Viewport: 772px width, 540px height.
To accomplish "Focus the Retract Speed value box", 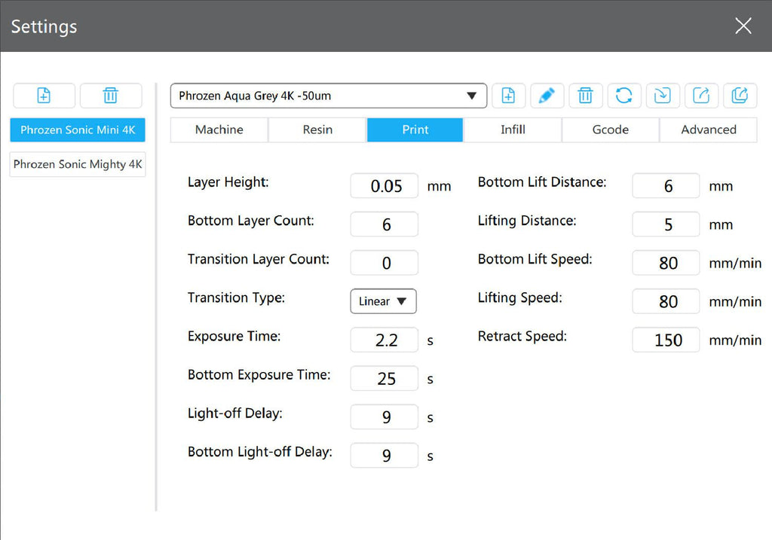I will (666, 340).
